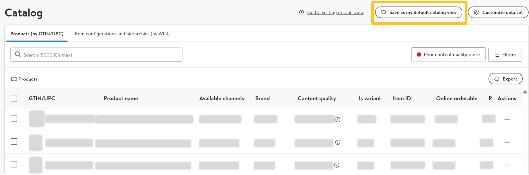
Task: Click the second row content quality info icon
Action: [338, 142]
